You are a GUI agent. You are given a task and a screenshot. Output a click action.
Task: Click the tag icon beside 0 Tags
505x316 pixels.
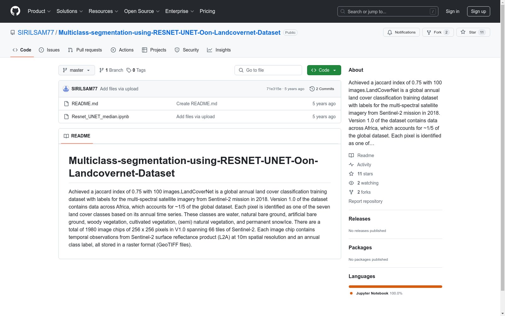(129, 70)
